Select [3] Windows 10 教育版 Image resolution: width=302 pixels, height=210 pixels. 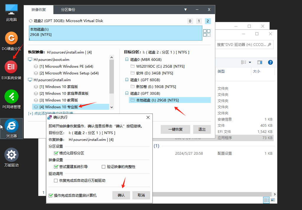[59, 100]
